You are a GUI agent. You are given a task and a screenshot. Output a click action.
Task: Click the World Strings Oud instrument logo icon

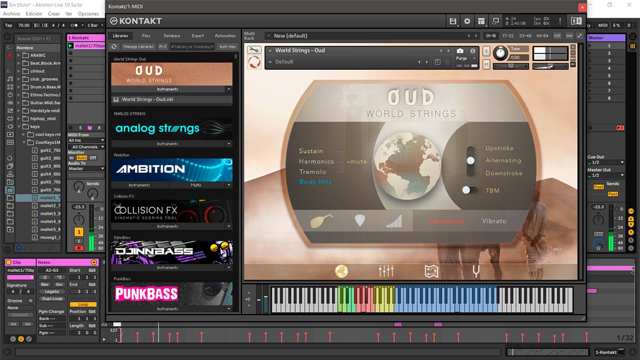pyautogui.click(x=254, y=62)
